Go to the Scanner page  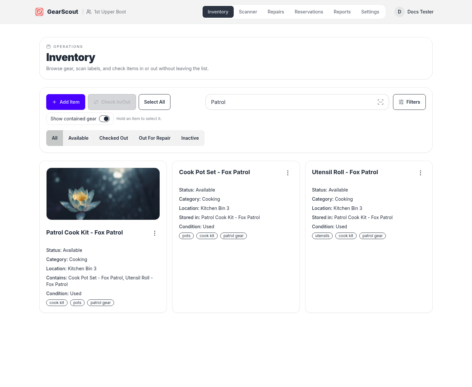[x=248, y=12]
